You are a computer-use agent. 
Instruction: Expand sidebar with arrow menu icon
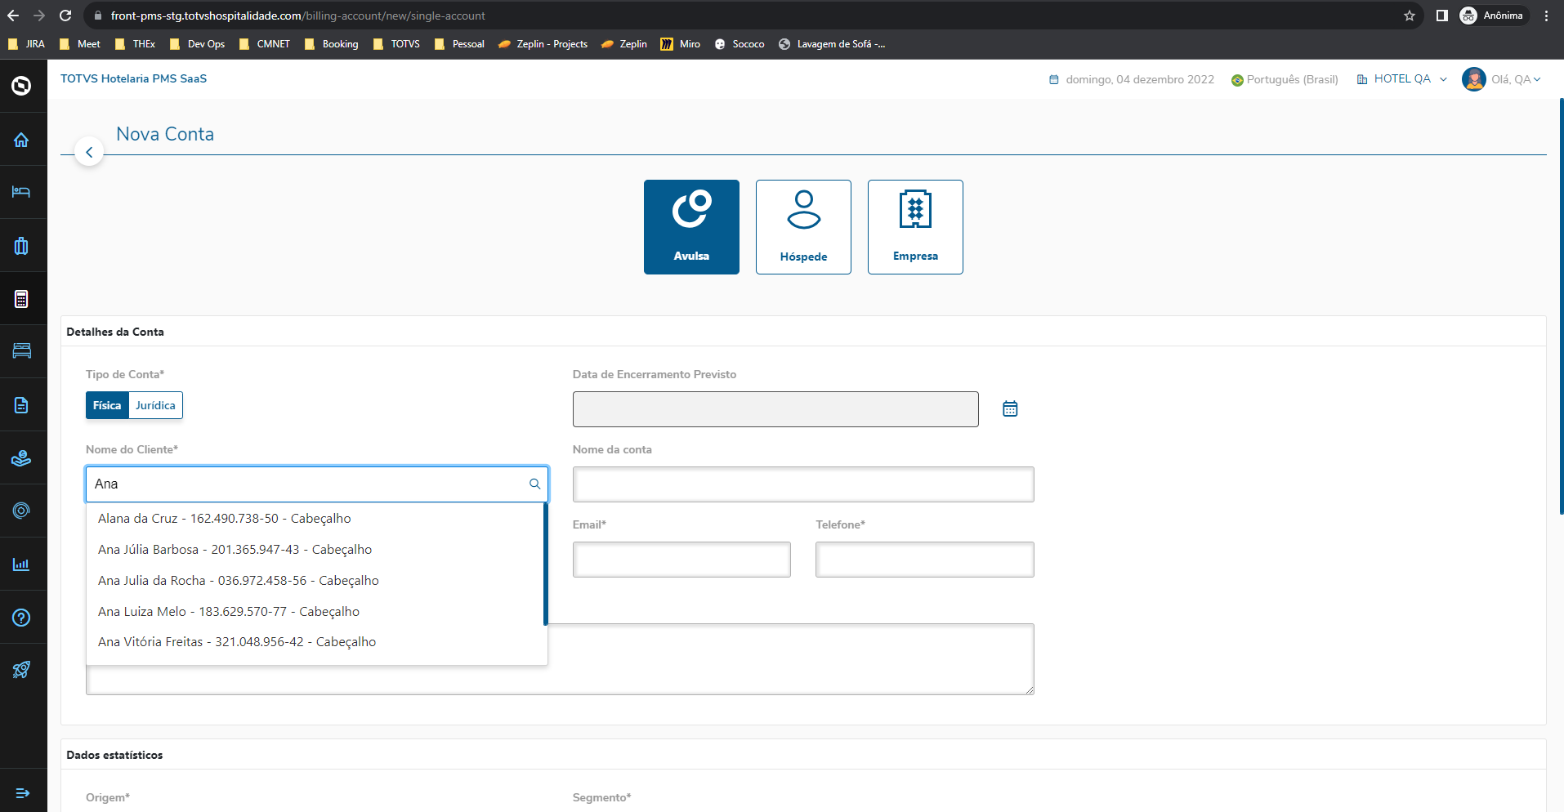click(22, 793)
